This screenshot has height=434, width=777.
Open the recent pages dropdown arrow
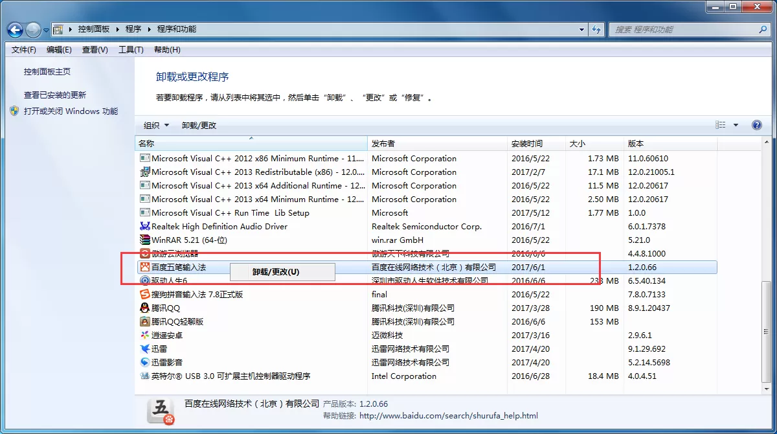coord(46,30)
